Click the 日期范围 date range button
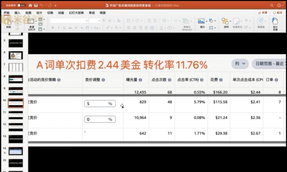The height and width of the screenshot is (172, 287). pyautogui.click(x=269, y=64)
